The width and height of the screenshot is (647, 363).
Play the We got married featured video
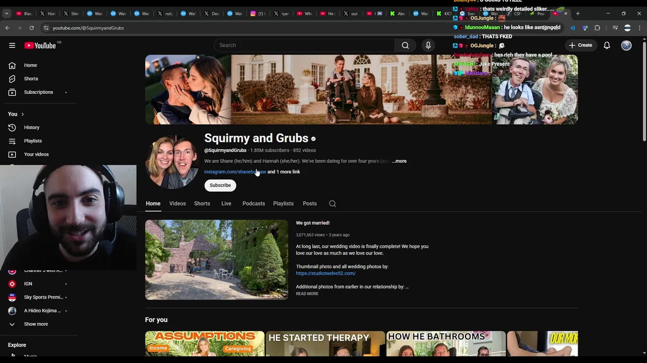pyautogui.click(x=216, y=260)
